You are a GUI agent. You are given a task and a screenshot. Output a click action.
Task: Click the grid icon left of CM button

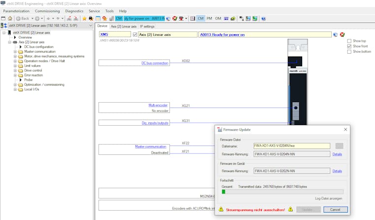(x=193, y=18)
